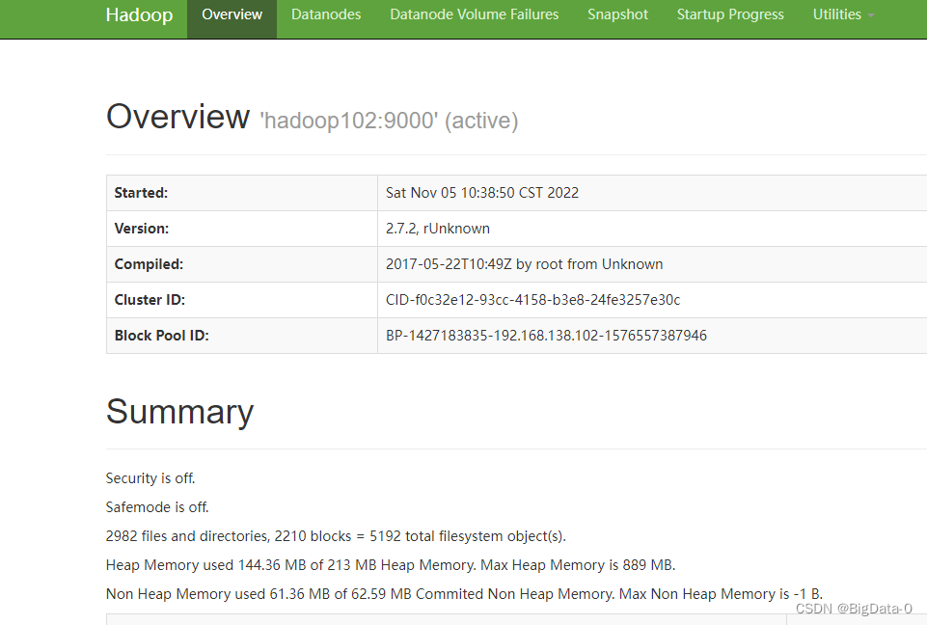
Task: Click the Cluster ID: row label
Action: 150,300
